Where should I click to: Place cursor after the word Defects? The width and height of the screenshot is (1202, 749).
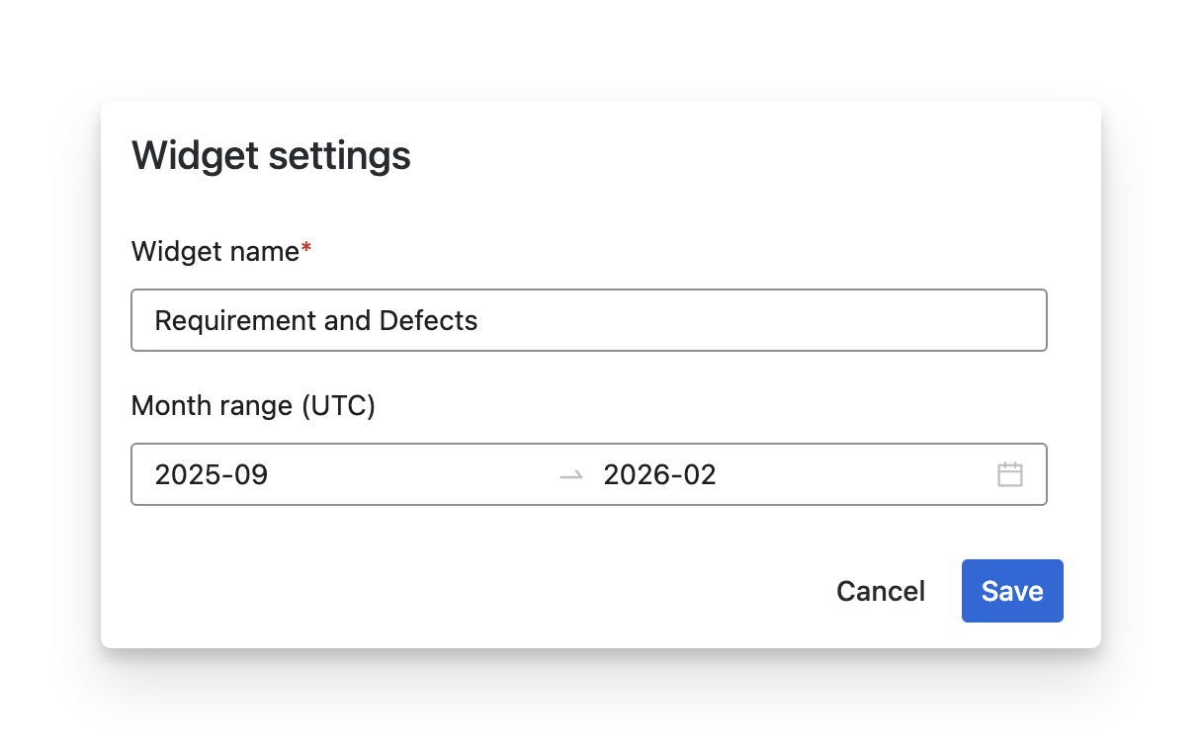pos(479,320)
